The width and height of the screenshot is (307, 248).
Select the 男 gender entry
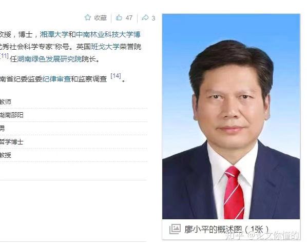point(2,128)
